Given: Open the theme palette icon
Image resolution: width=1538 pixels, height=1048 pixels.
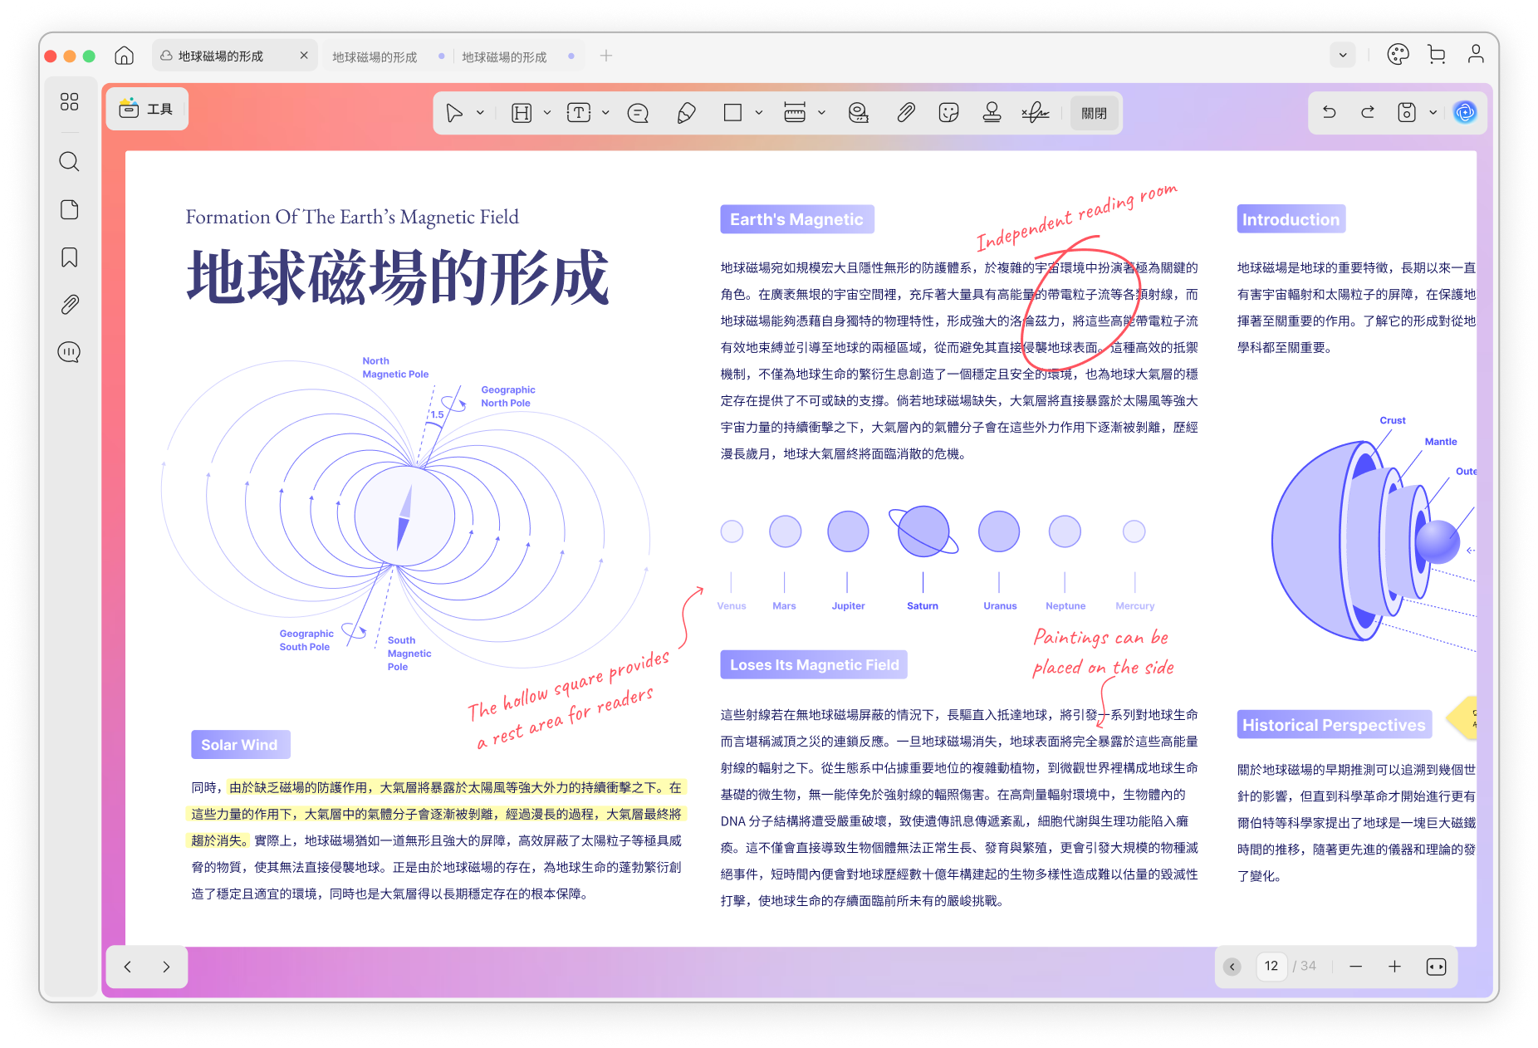Looking at the screenshot, I should pyautogui.click(x=1398, y=55).
